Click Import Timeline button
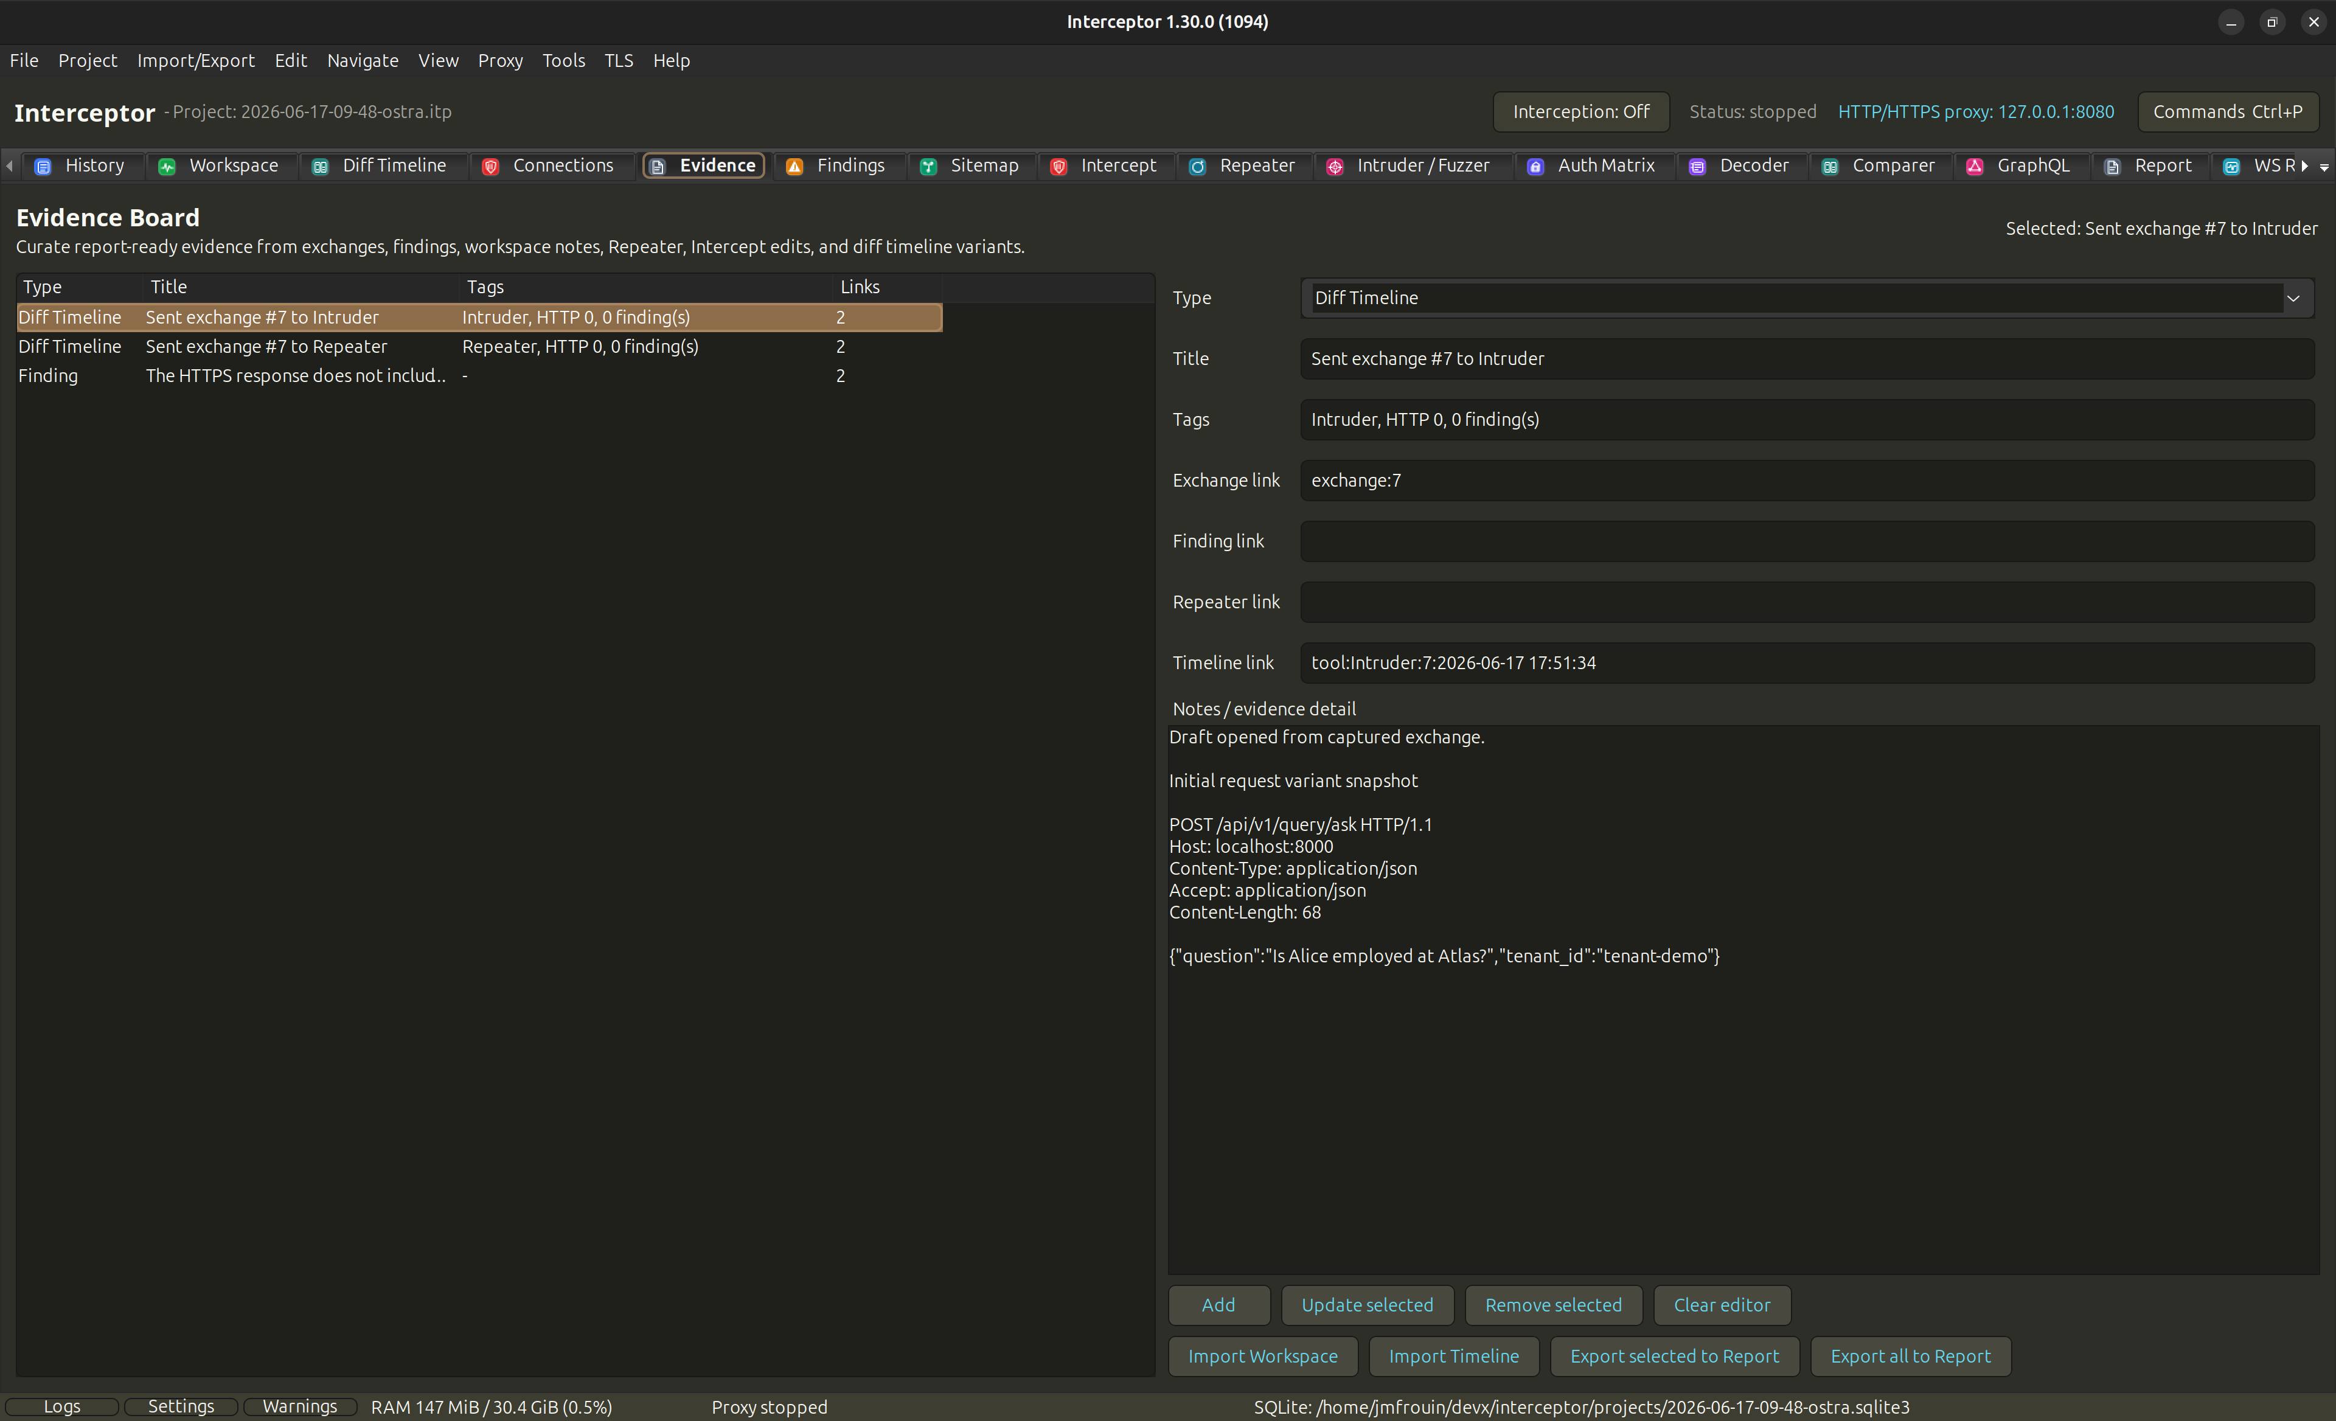2336x1421 pixels. 1453,1357
